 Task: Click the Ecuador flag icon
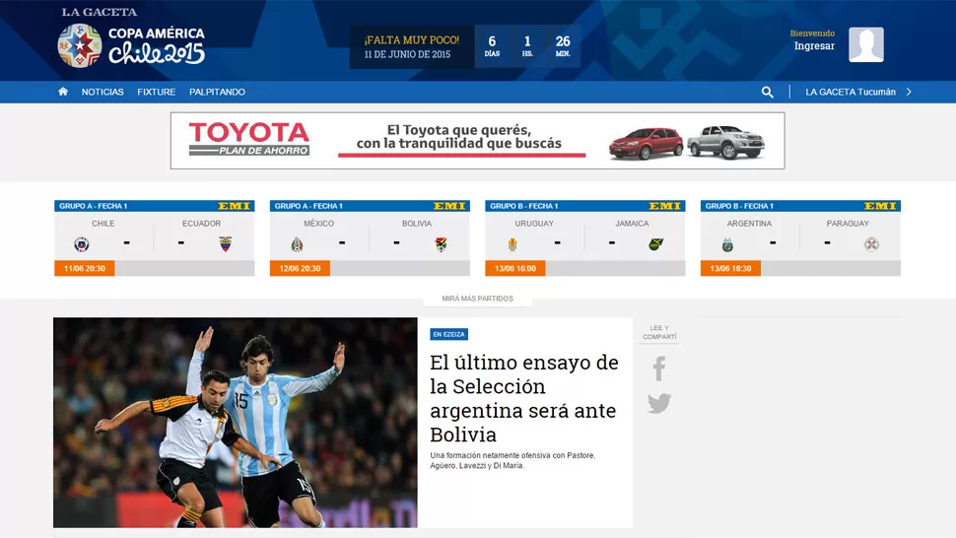[x=225, y=244]
